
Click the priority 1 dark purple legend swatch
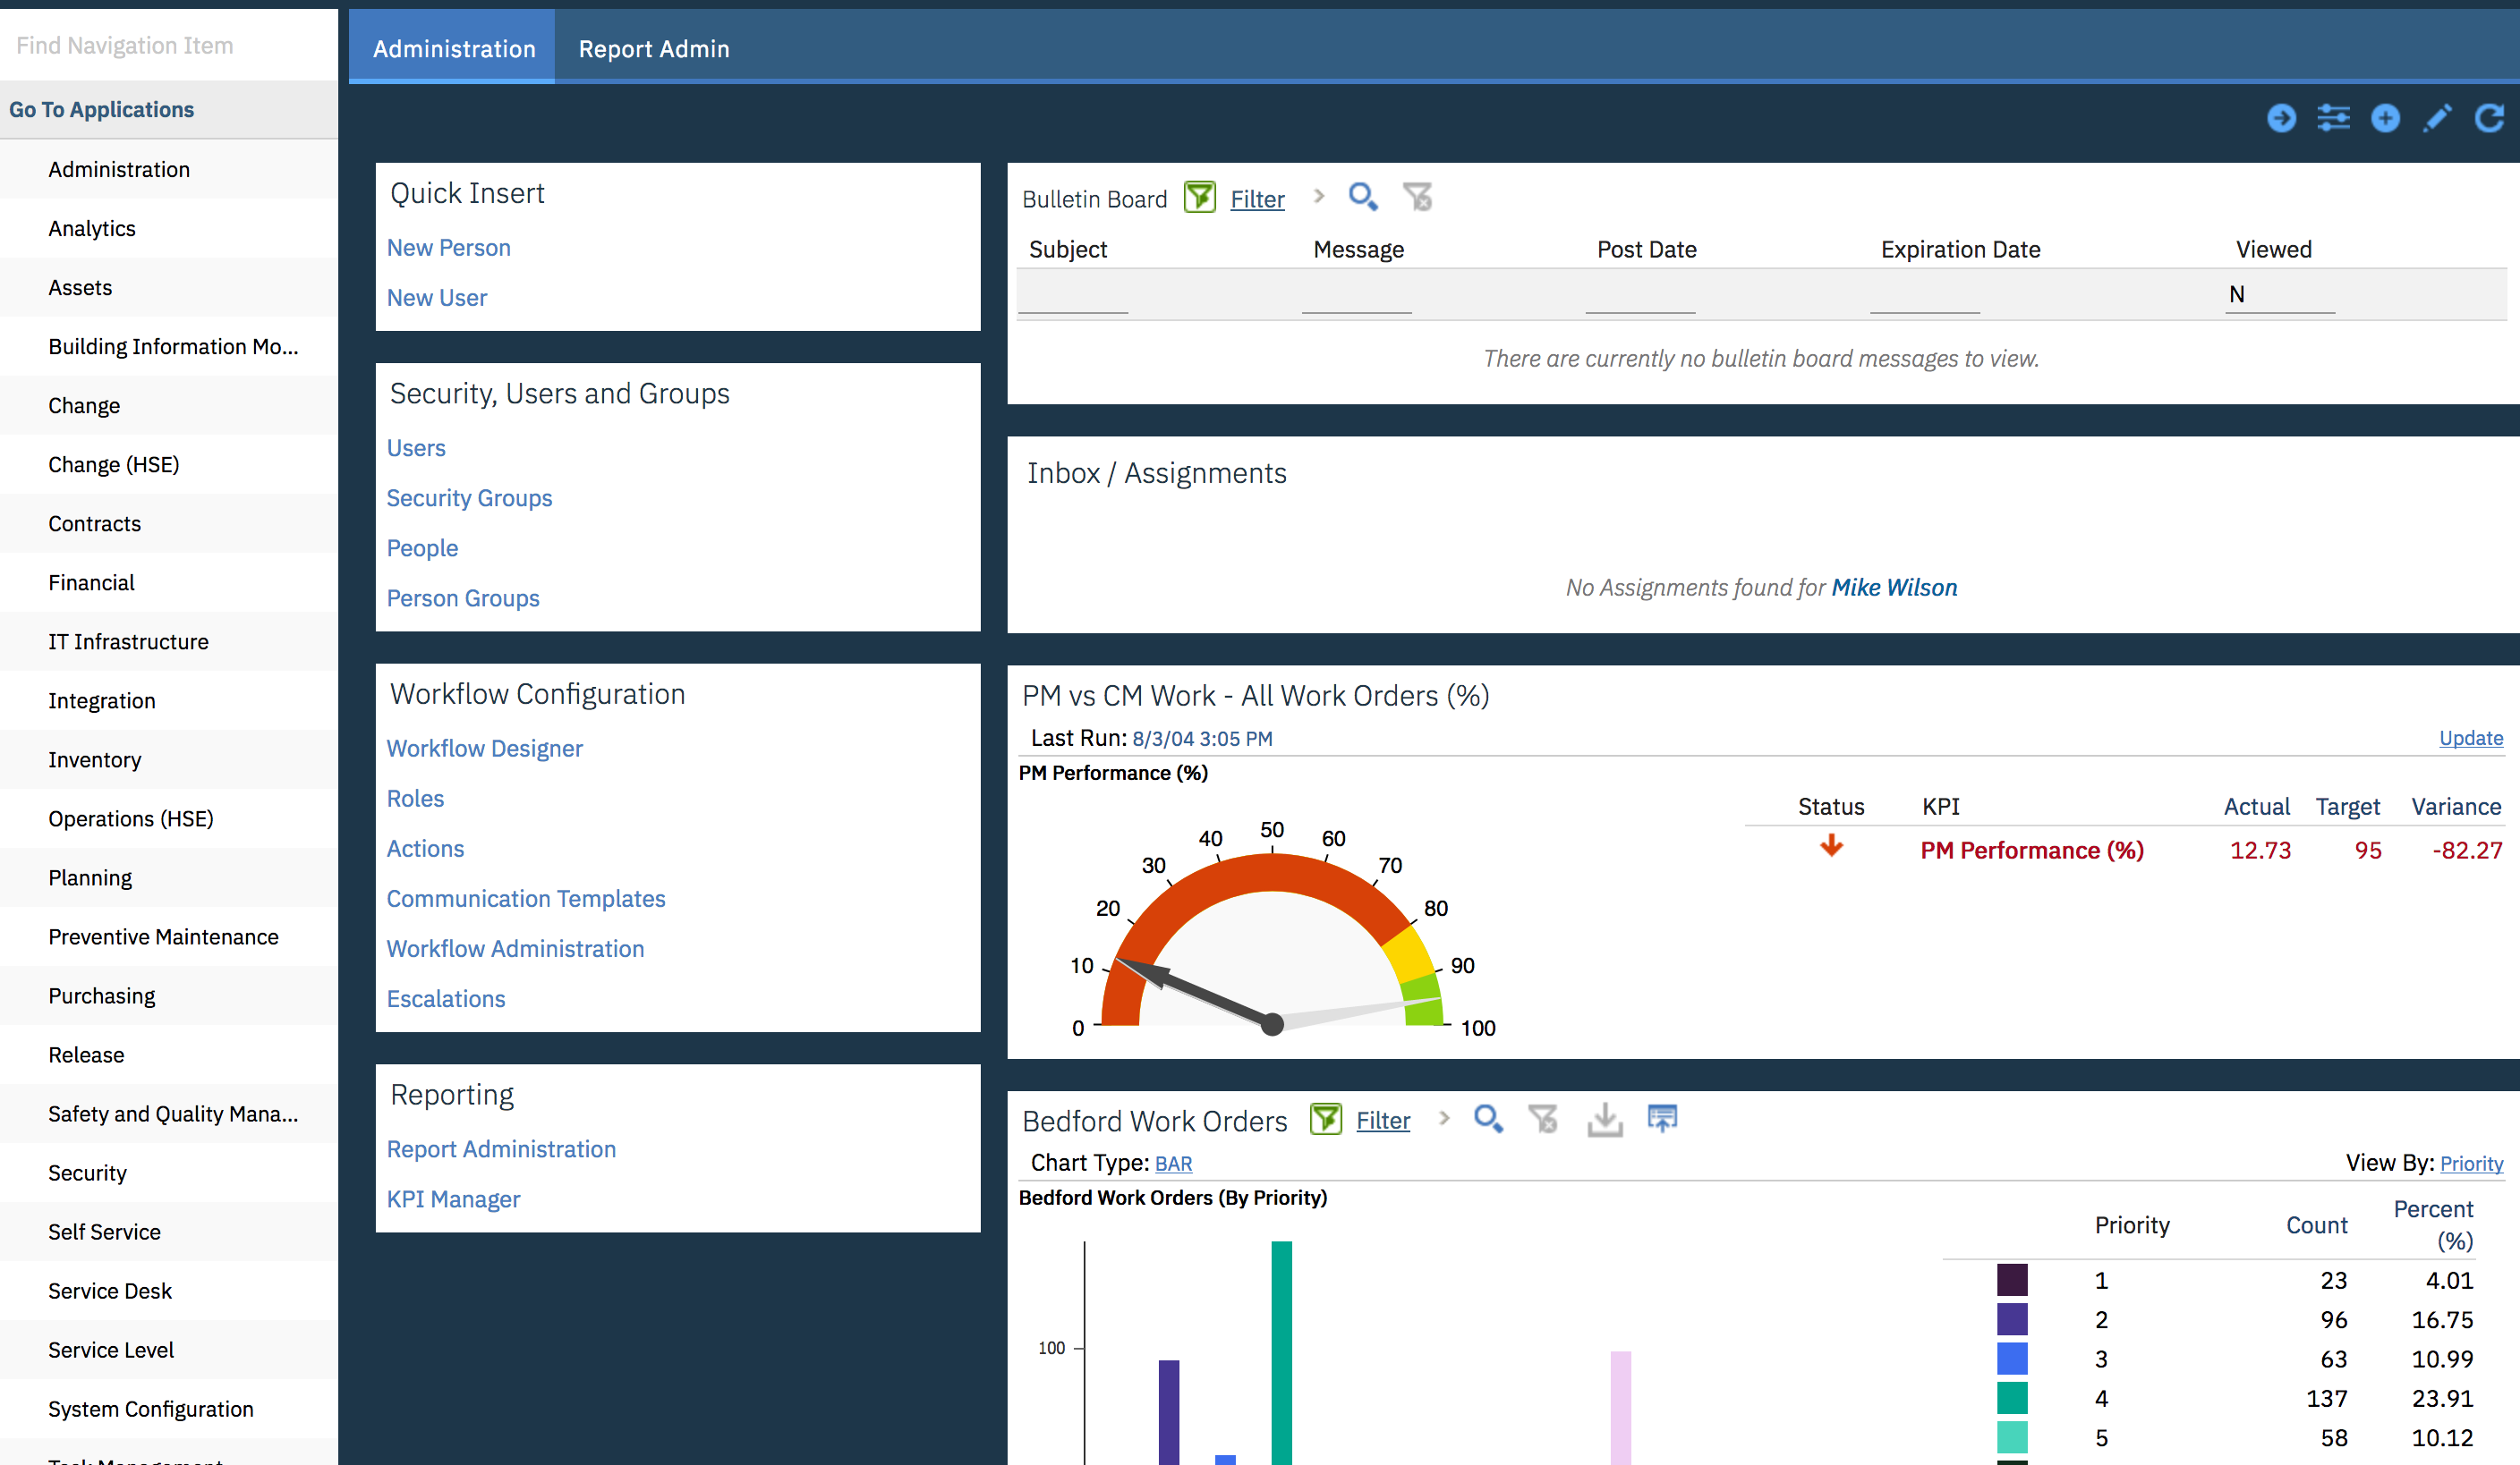(2012, 1280)
